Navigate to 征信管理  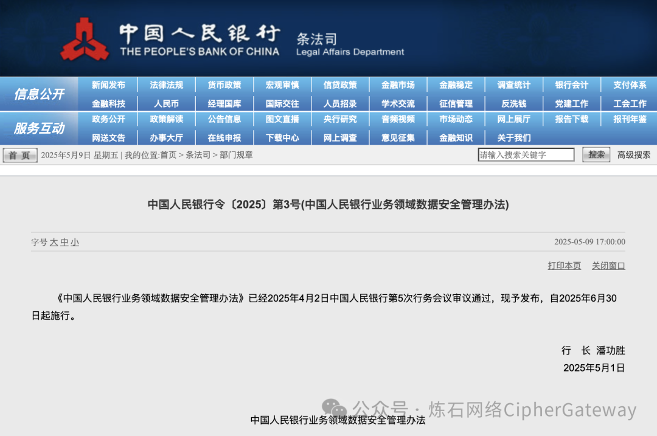click(456, 103)
